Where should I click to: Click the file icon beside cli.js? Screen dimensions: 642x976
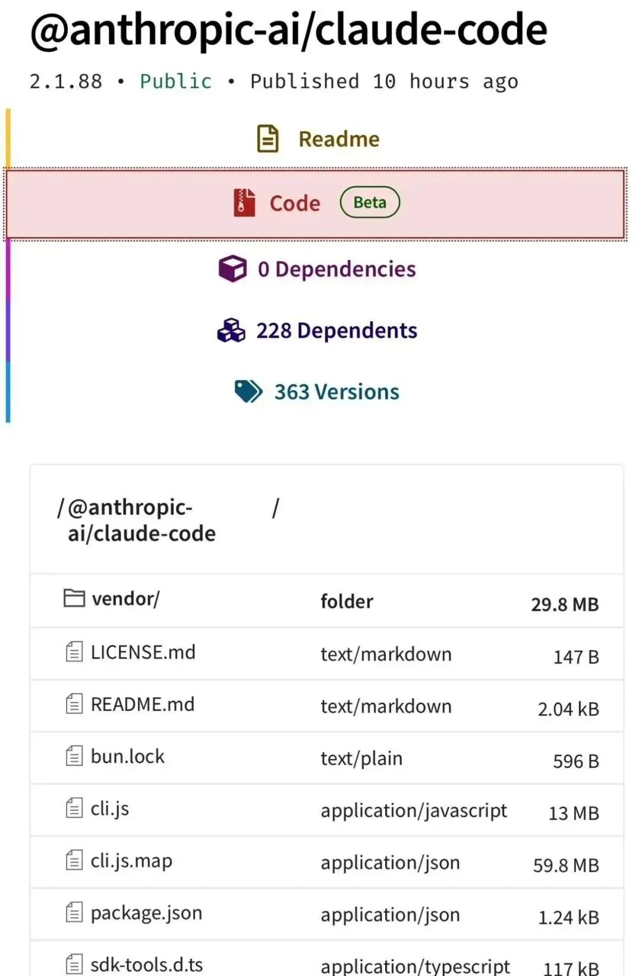pyautogui.click(x=74, y=808)
